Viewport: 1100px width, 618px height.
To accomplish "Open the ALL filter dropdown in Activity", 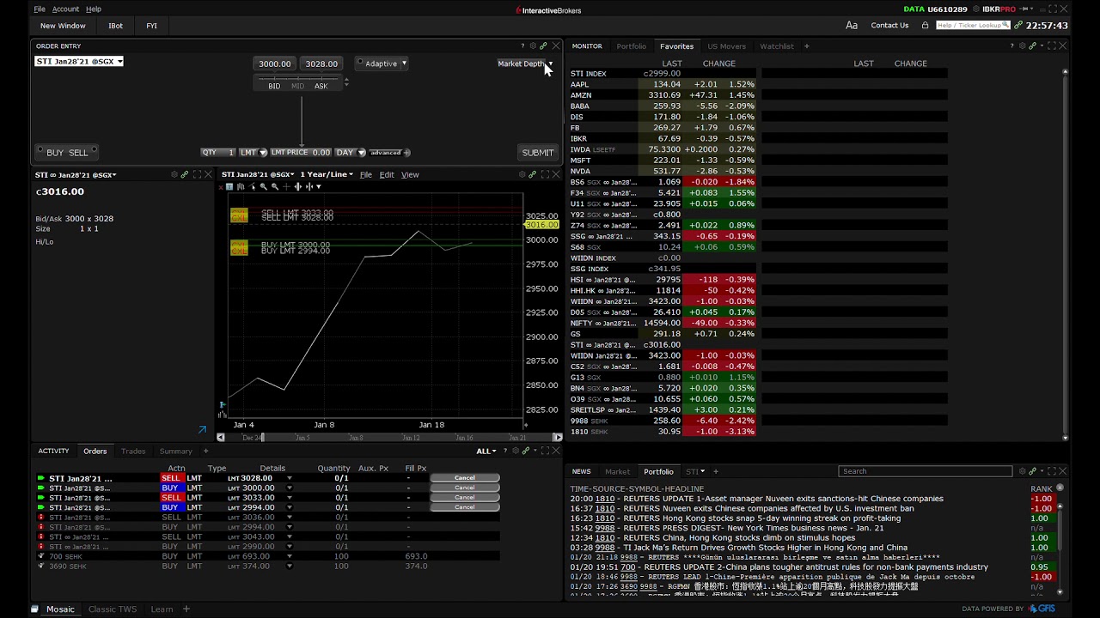I will tap(486, 451).
